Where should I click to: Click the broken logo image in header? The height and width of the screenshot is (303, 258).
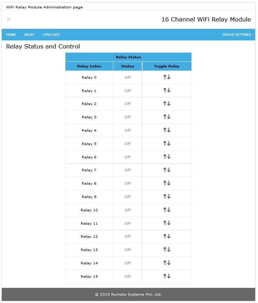(x=8, y=19)
